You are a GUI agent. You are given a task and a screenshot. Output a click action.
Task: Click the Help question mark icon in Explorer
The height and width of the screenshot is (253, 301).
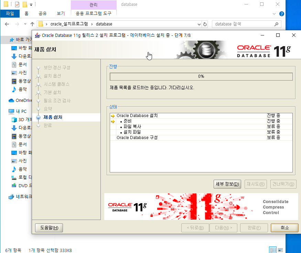(x=282, y=14)
